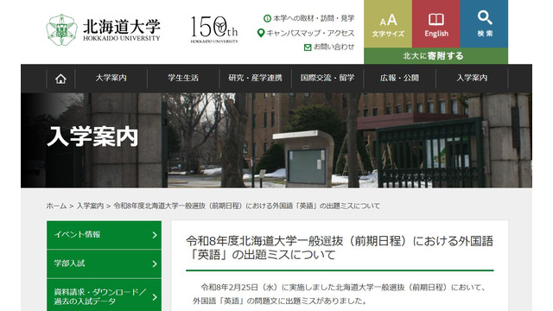Image resolution: width=553 pixels, height=311 pixels.
Task: Expand the 資料請求・ダウンロード chevron arrow
Action: coord(155,297)
